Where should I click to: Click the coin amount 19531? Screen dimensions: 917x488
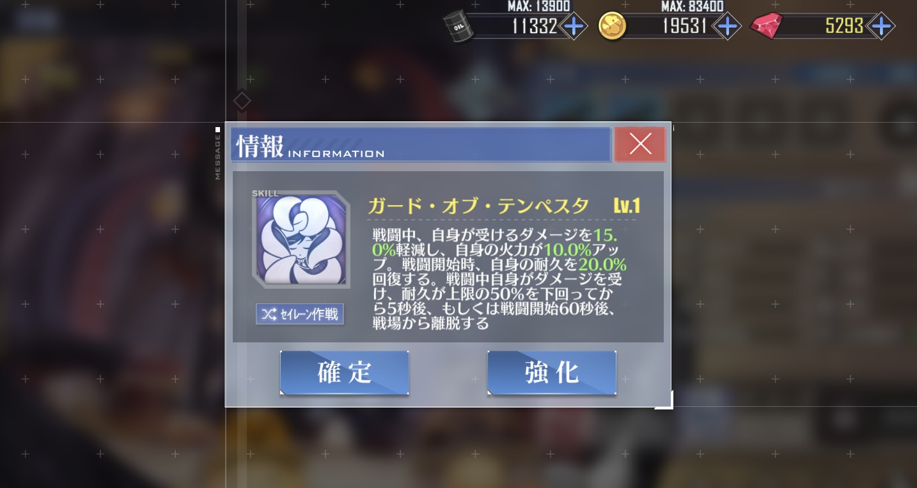684,26
